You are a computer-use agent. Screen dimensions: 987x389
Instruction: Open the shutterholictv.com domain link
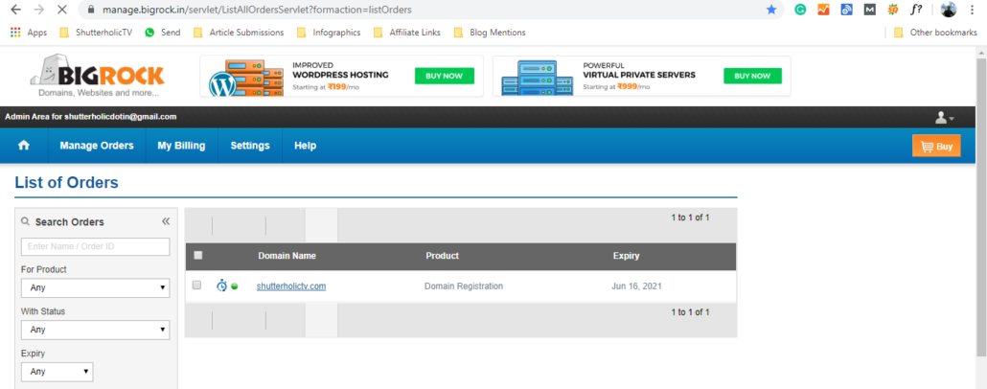click(291, 286)
